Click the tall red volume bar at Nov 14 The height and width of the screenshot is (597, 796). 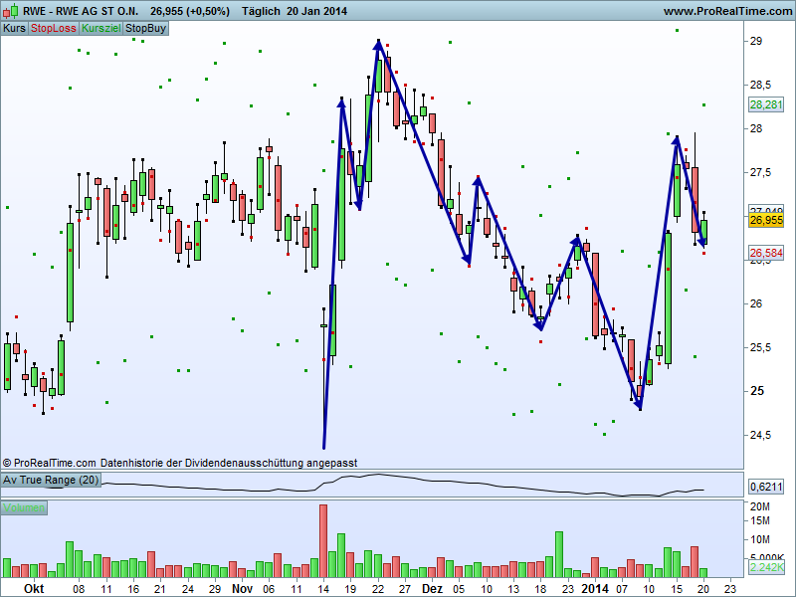[322, 540]
